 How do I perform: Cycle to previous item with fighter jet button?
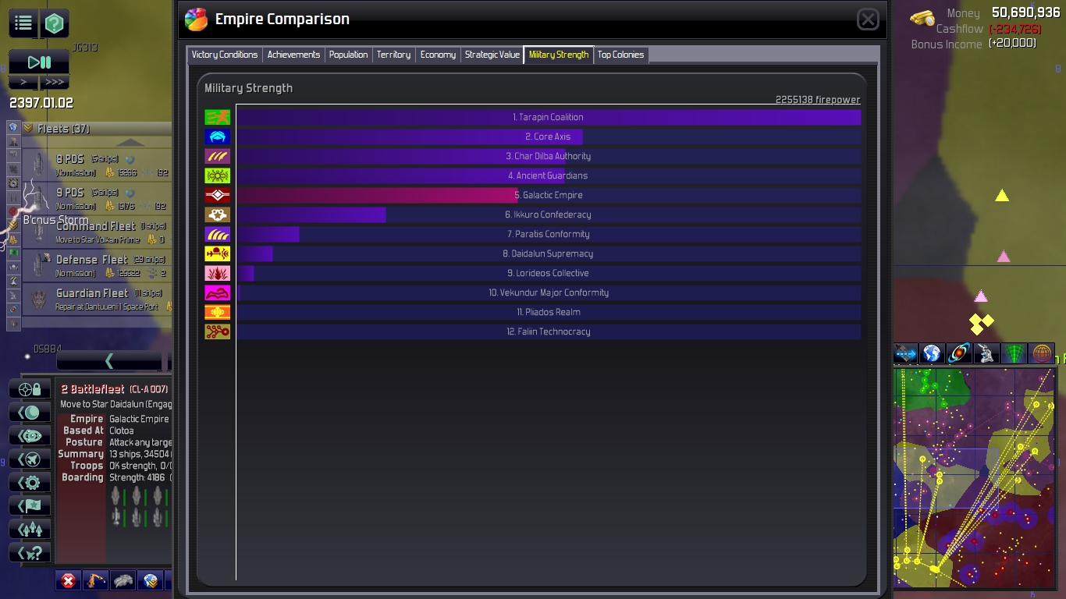(x=30, y=459)
